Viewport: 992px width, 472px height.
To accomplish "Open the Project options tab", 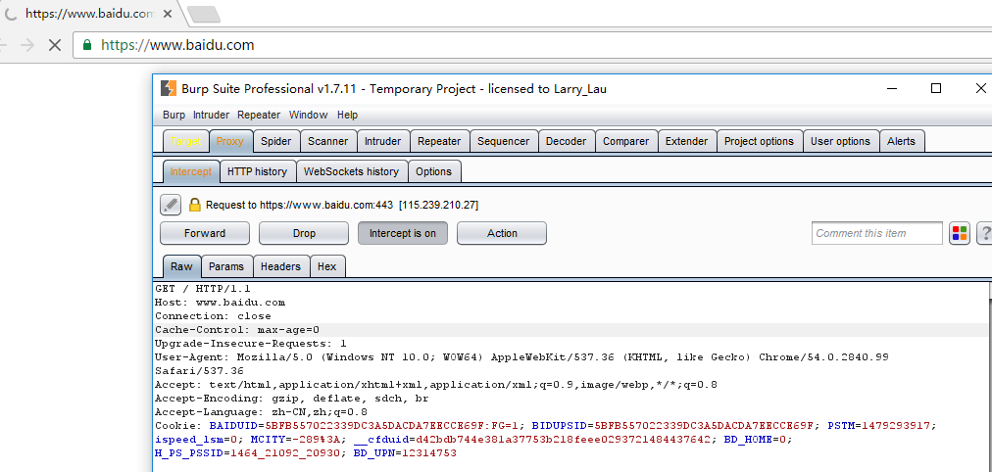I will 759,142.
